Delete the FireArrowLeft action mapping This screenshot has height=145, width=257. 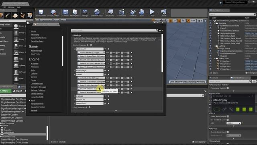pos(108,49)
